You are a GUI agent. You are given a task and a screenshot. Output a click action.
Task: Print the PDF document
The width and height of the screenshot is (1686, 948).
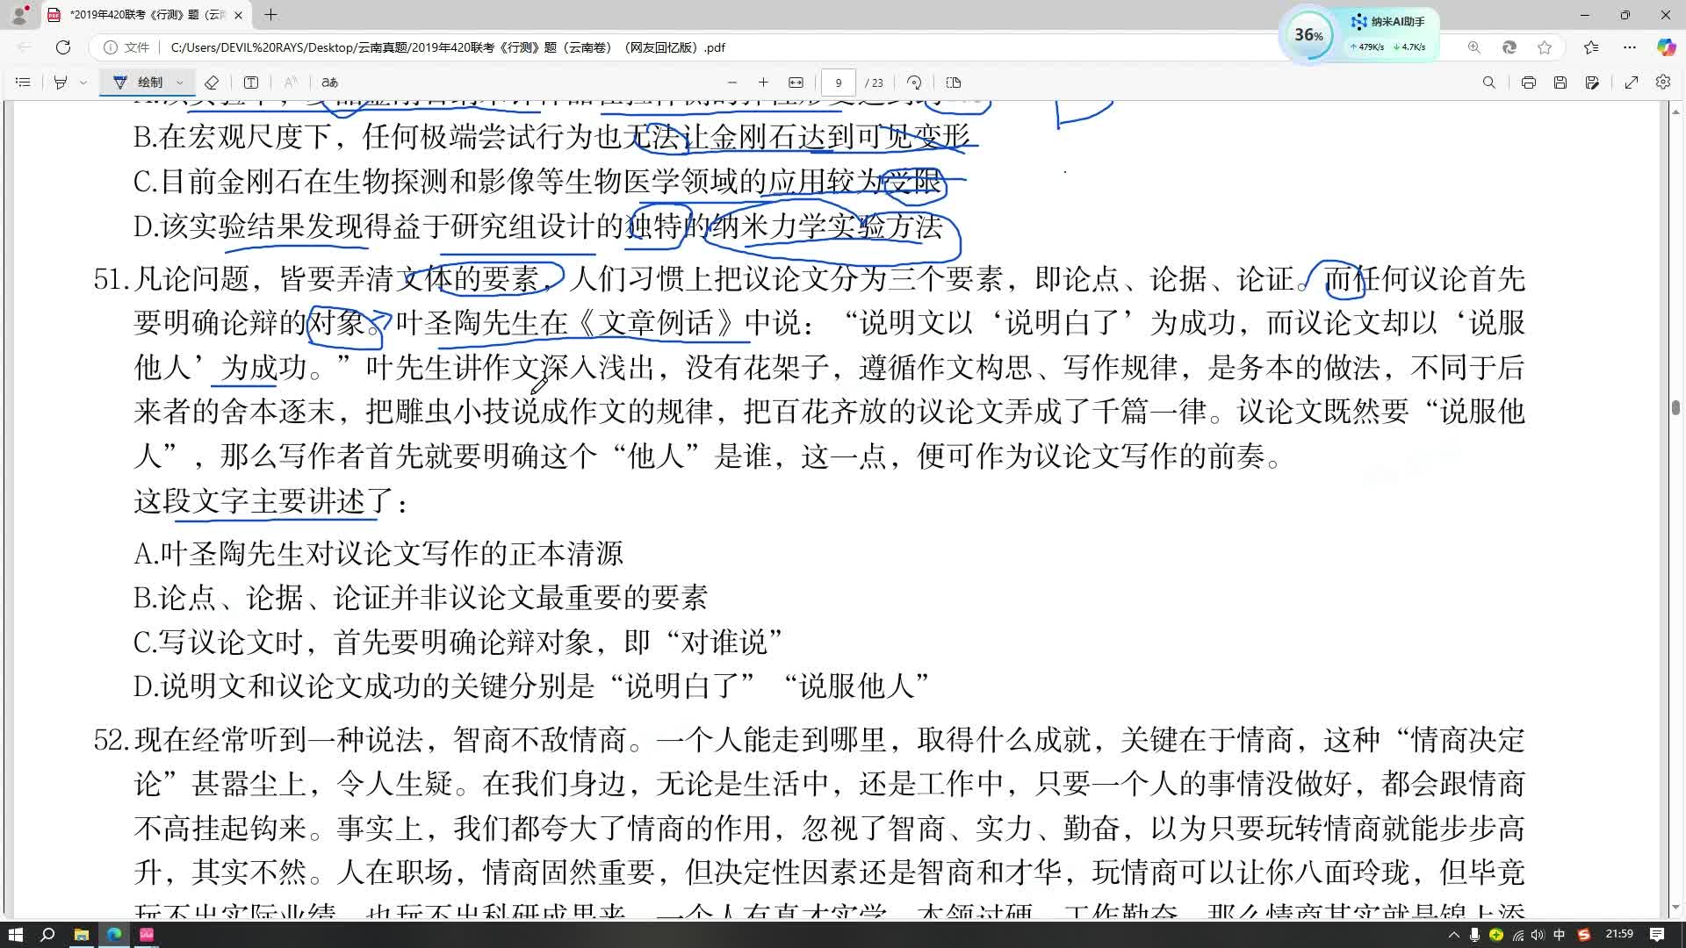[1529, 83]
